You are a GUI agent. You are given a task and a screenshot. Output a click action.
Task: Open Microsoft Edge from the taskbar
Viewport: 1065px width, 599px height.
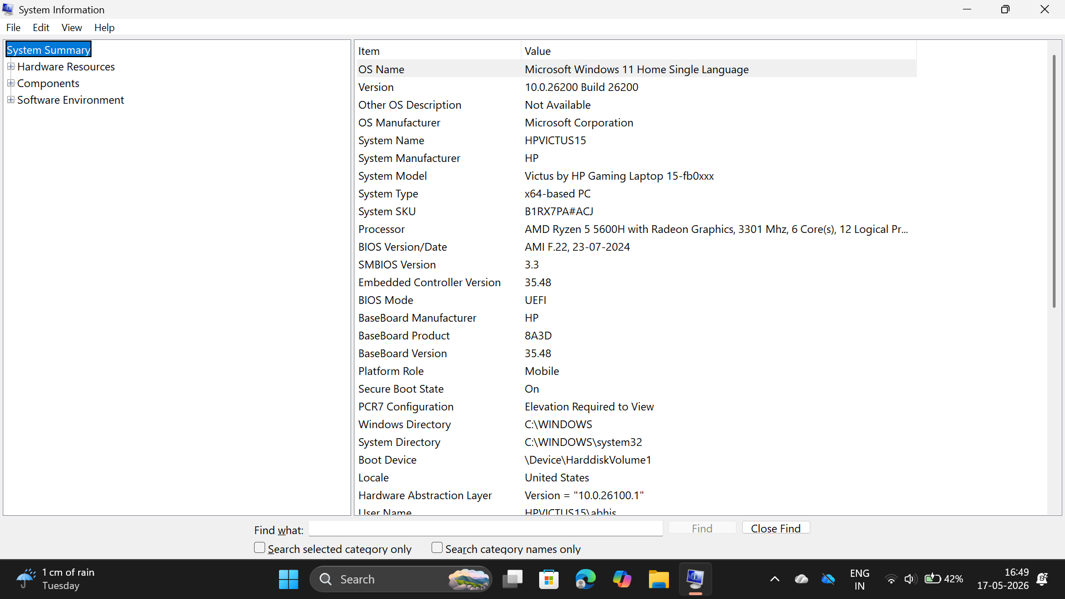tap(585, 579)
